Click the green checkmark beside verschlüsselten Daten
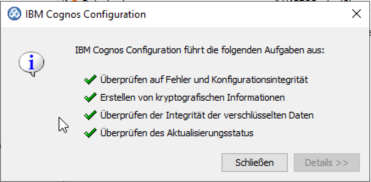 pyautogui.click(x=90, y=115)
